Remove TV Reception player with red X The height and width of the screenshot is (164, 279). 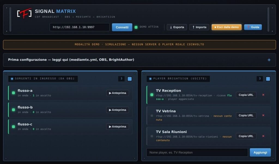click(x=263, y=95)
